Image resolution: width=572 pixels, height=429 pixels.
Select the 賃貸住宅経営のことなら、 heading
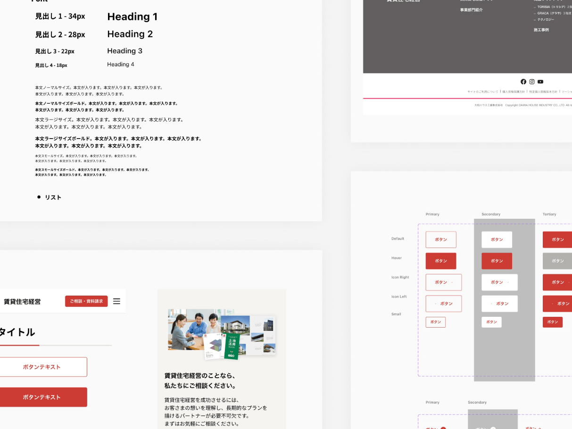pos(200,376)
